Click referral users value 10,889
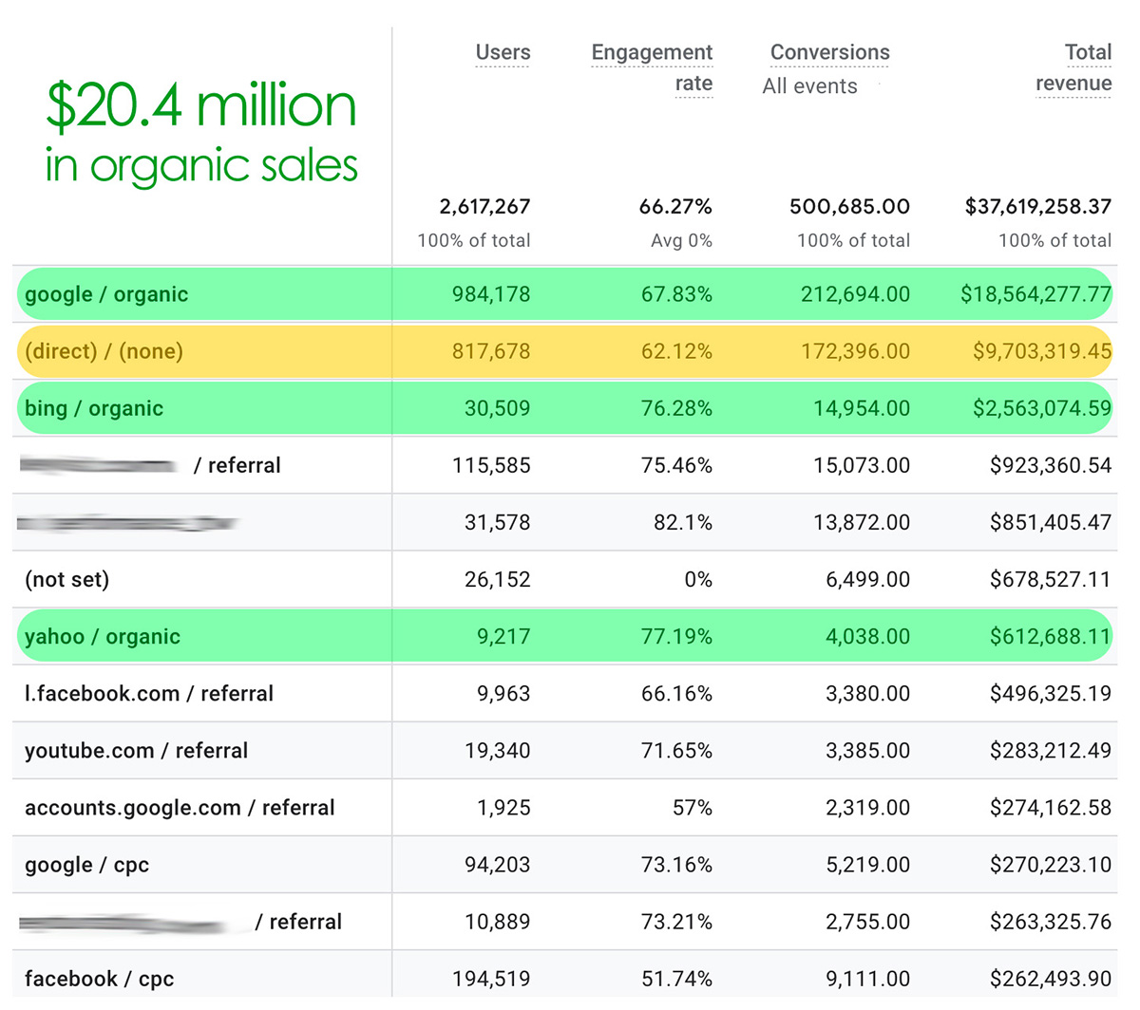Image resolution: width=1140 pixels, height=1010 pixels. pos(497,921)
